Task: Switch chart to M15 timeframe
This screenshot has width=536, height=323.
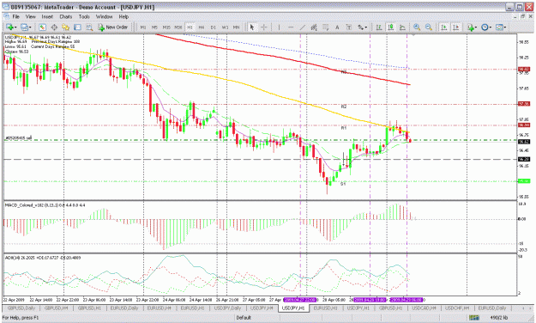Action: click(x=166, y=27)
